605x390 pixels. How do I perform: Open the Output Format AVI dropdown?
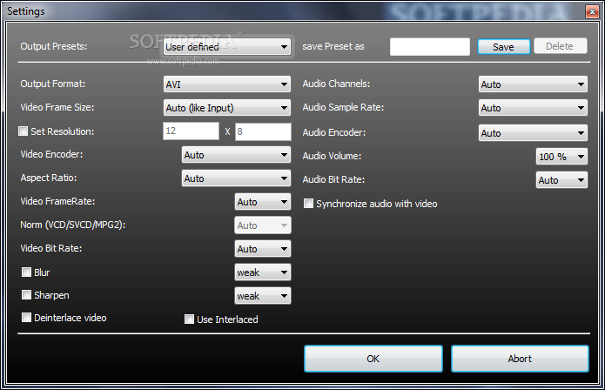(227, 84)
